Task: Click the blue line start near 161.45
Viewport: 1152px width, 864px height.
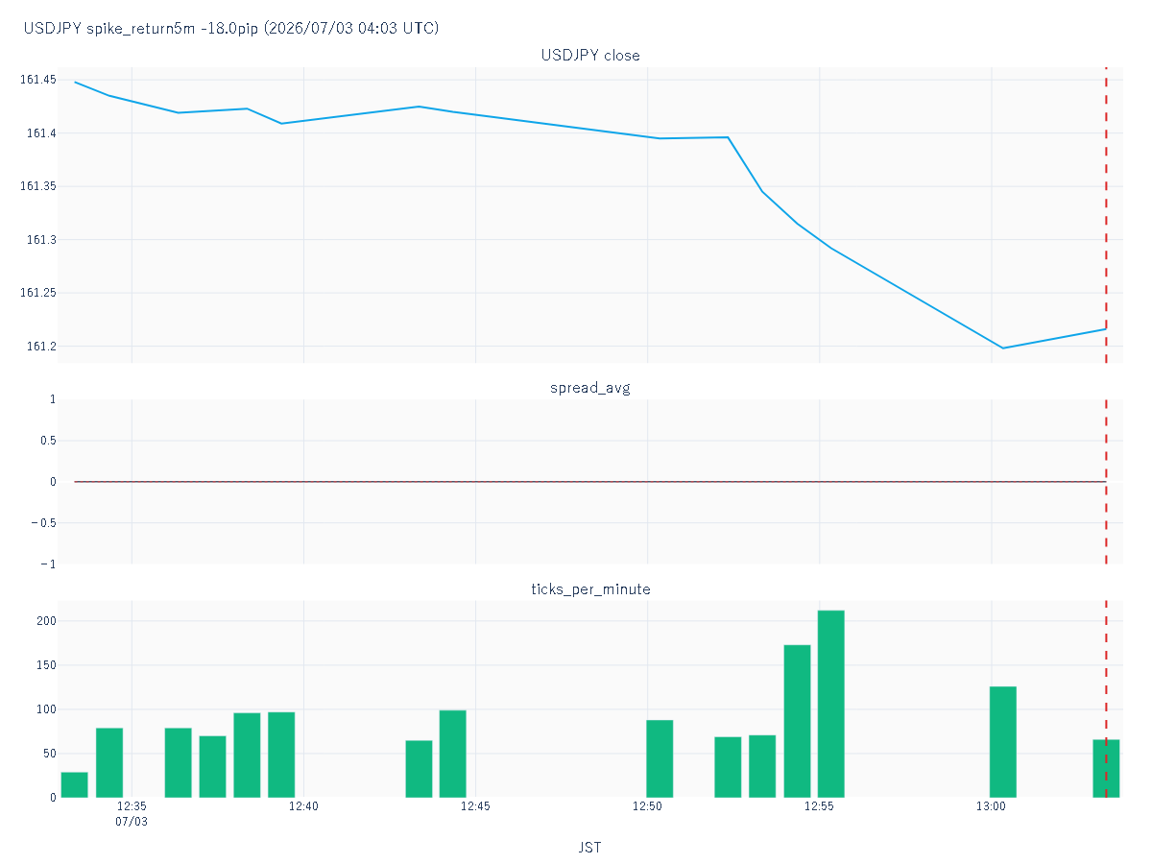Action: click(x=75, y=82)
